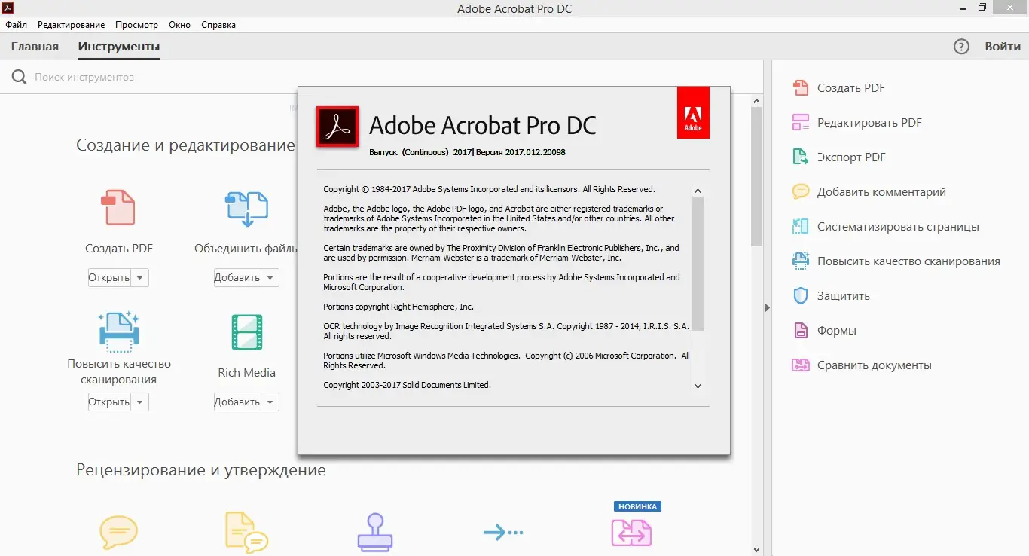Open the Файл menu
Screen dimensions: 1029x556
coord(17,25)
